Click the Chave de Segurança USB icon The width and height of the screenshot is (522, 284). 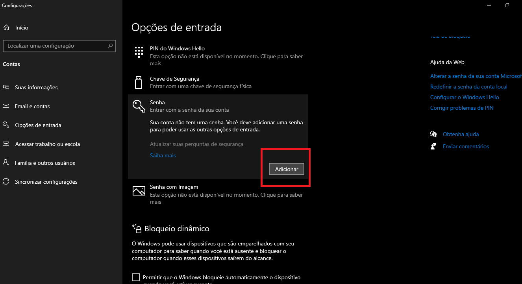tap(139, 82)
